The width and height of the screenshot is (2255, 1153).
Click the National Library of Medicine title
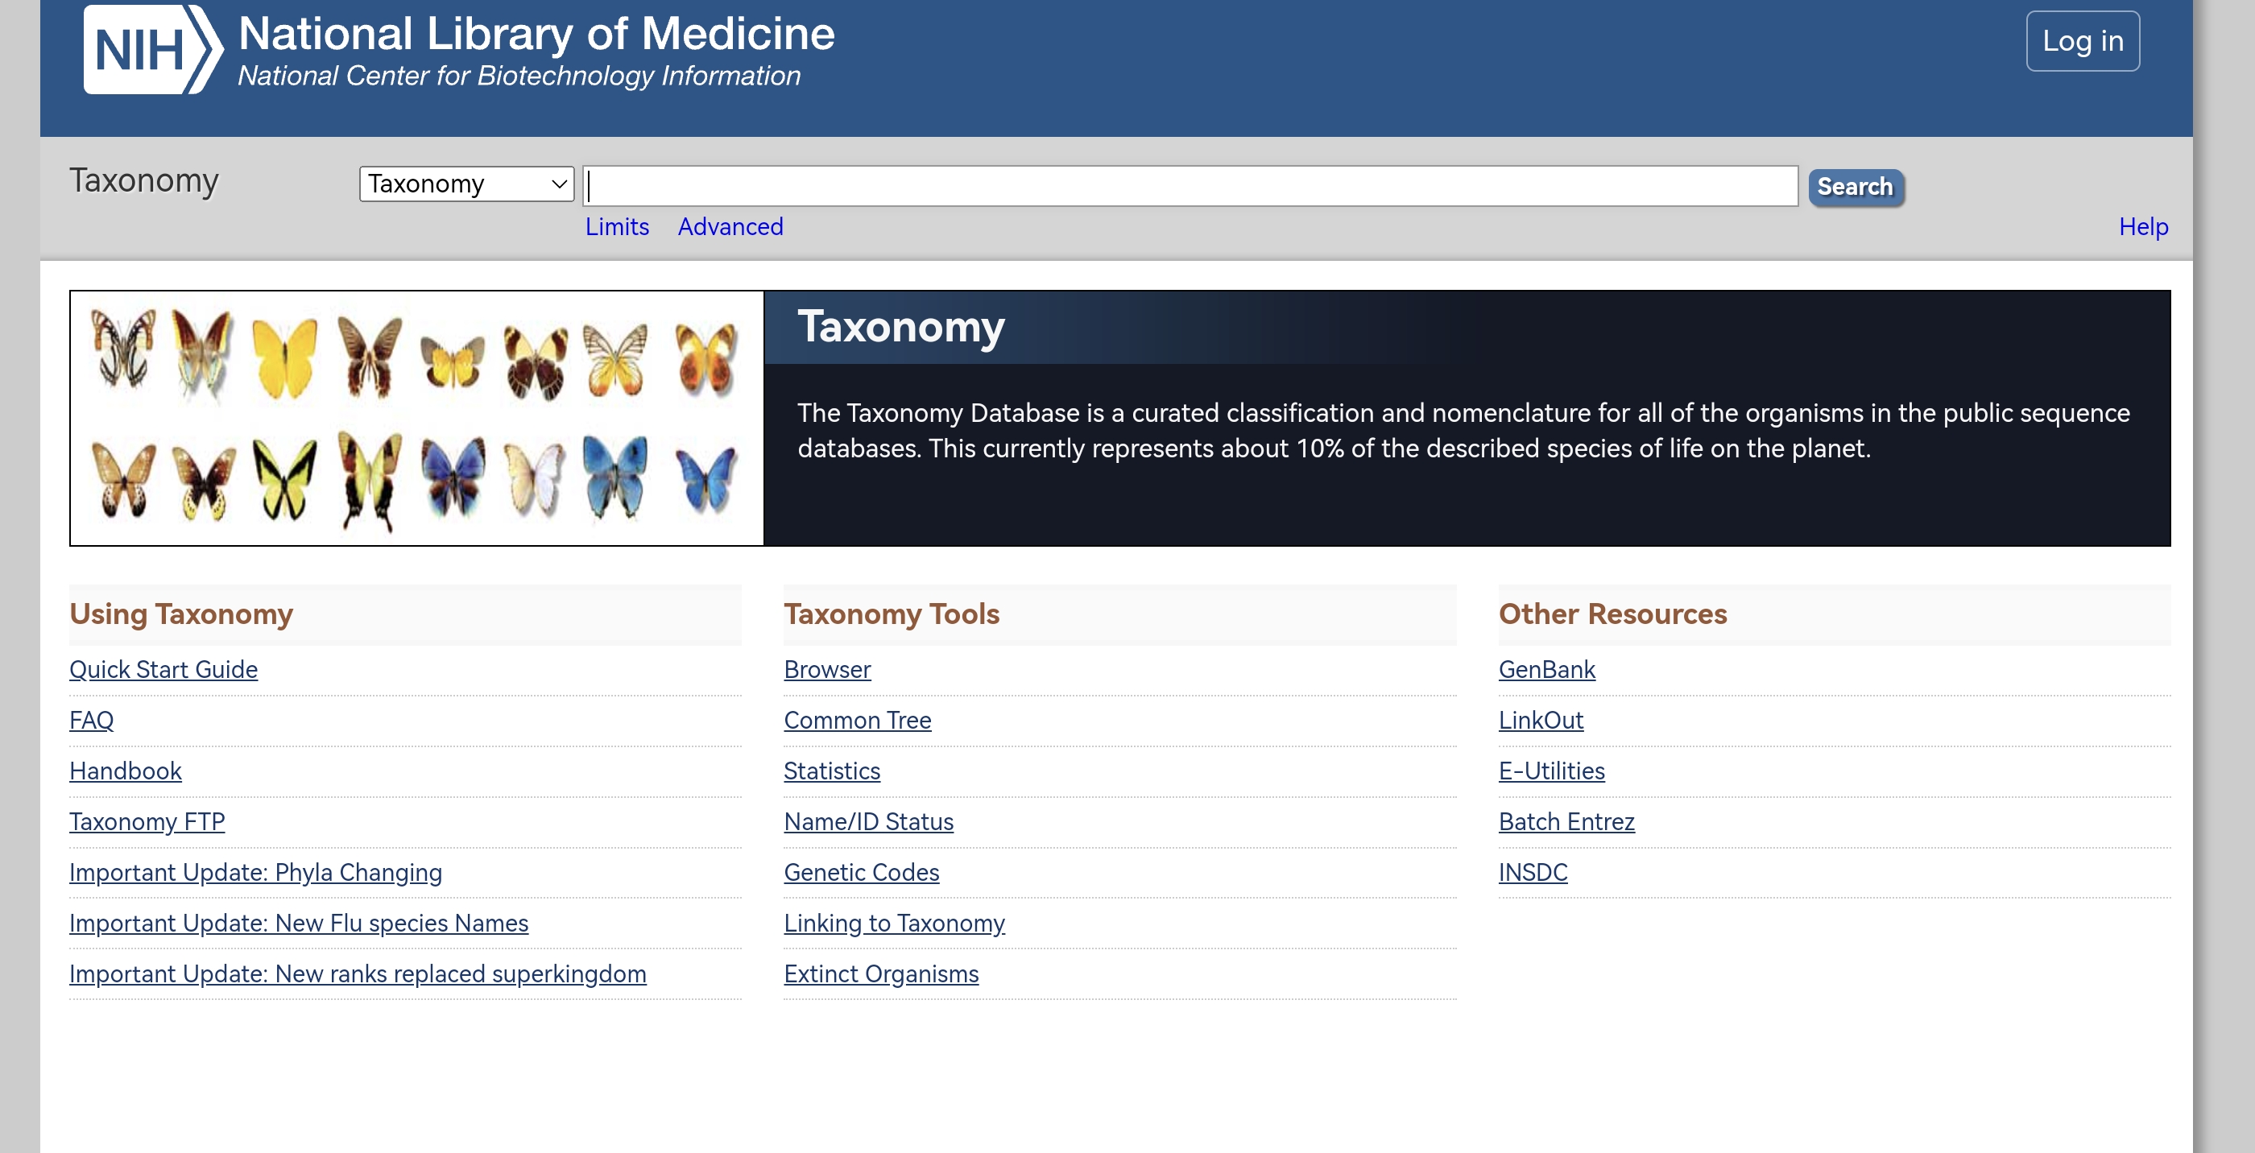536,34
